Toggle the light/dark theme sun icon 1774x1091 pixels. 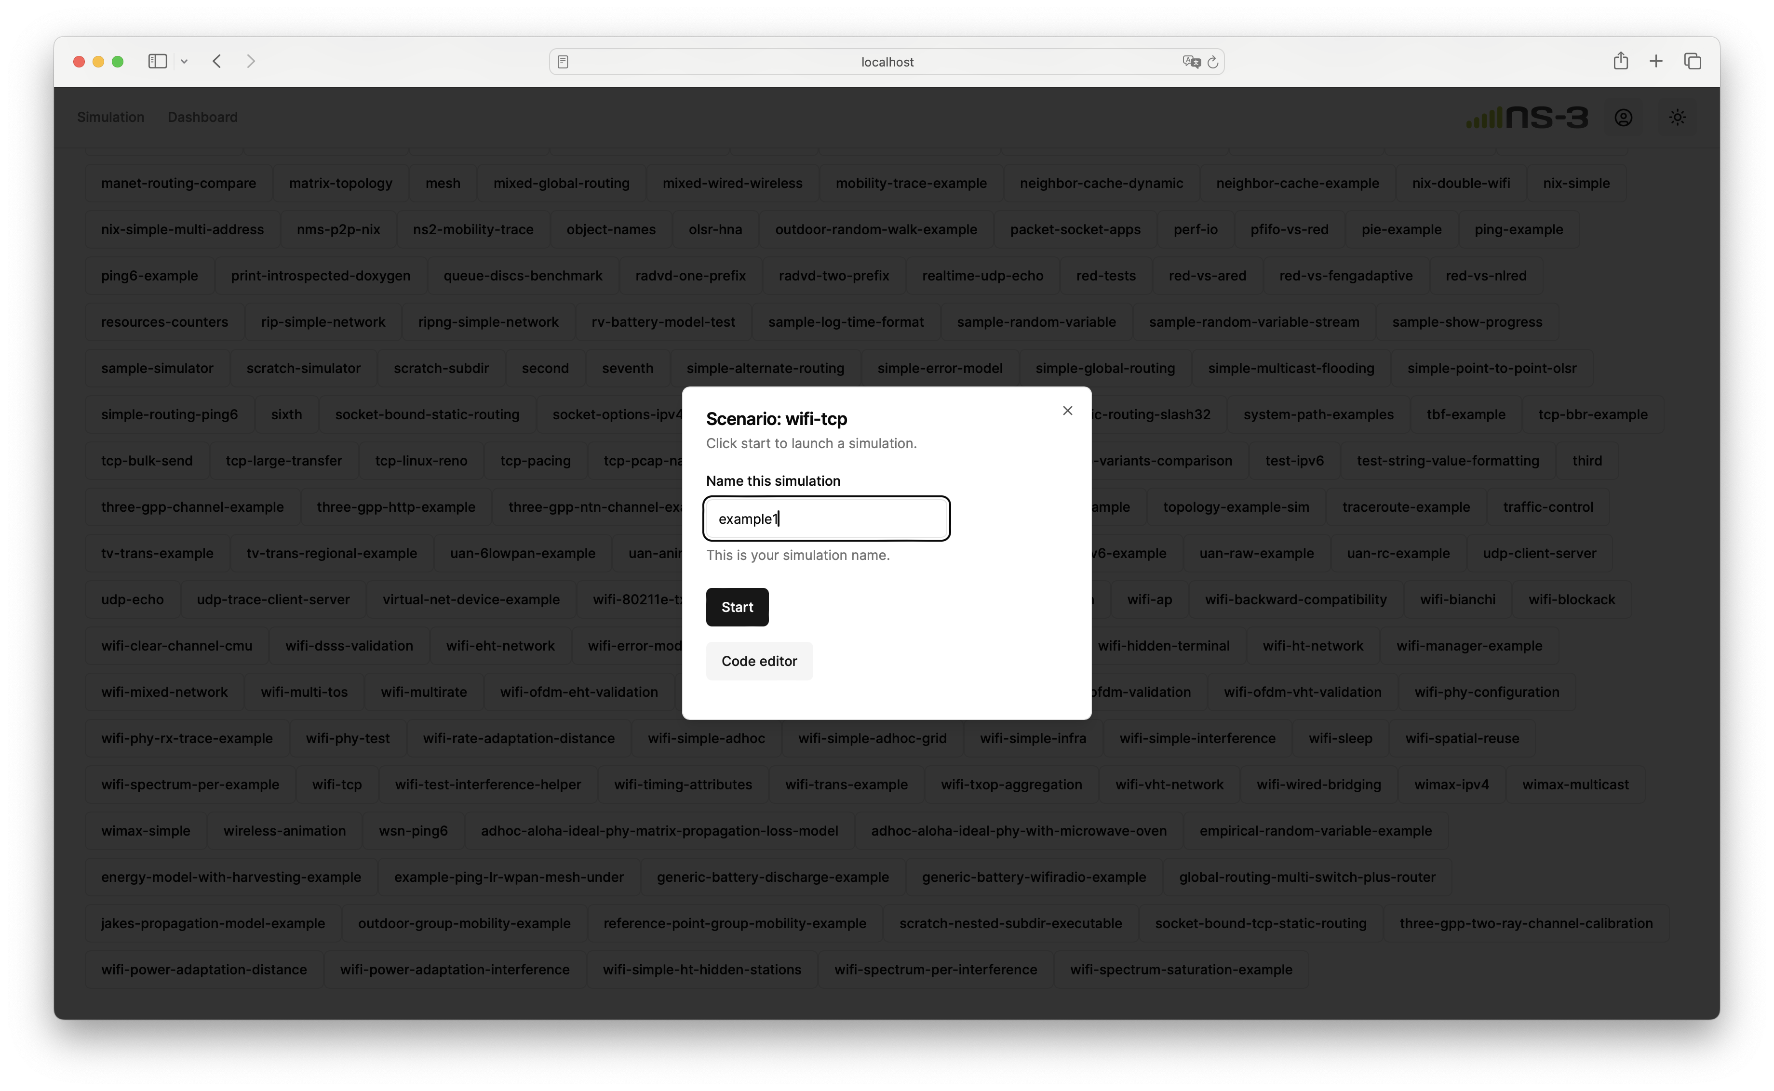[1677, 117]
